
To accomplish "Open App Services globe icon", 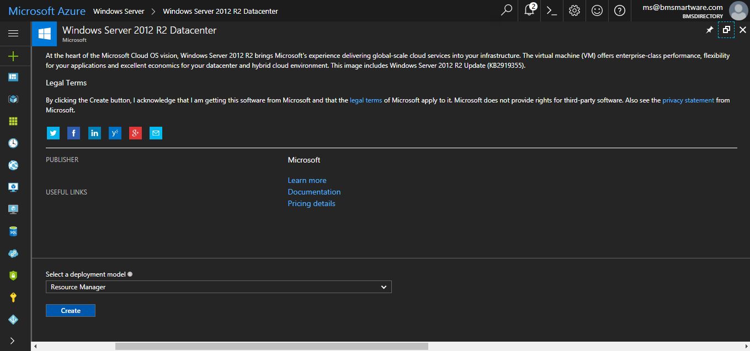I will tap(13, 165).
